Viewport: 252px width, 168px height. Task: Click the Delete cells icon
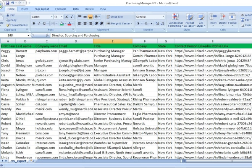223,17
